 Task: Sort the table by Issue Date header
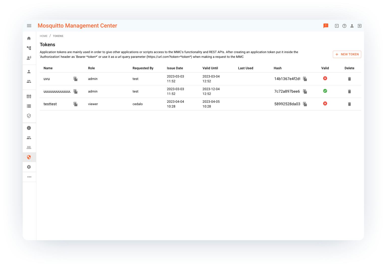tap(175, 68)
